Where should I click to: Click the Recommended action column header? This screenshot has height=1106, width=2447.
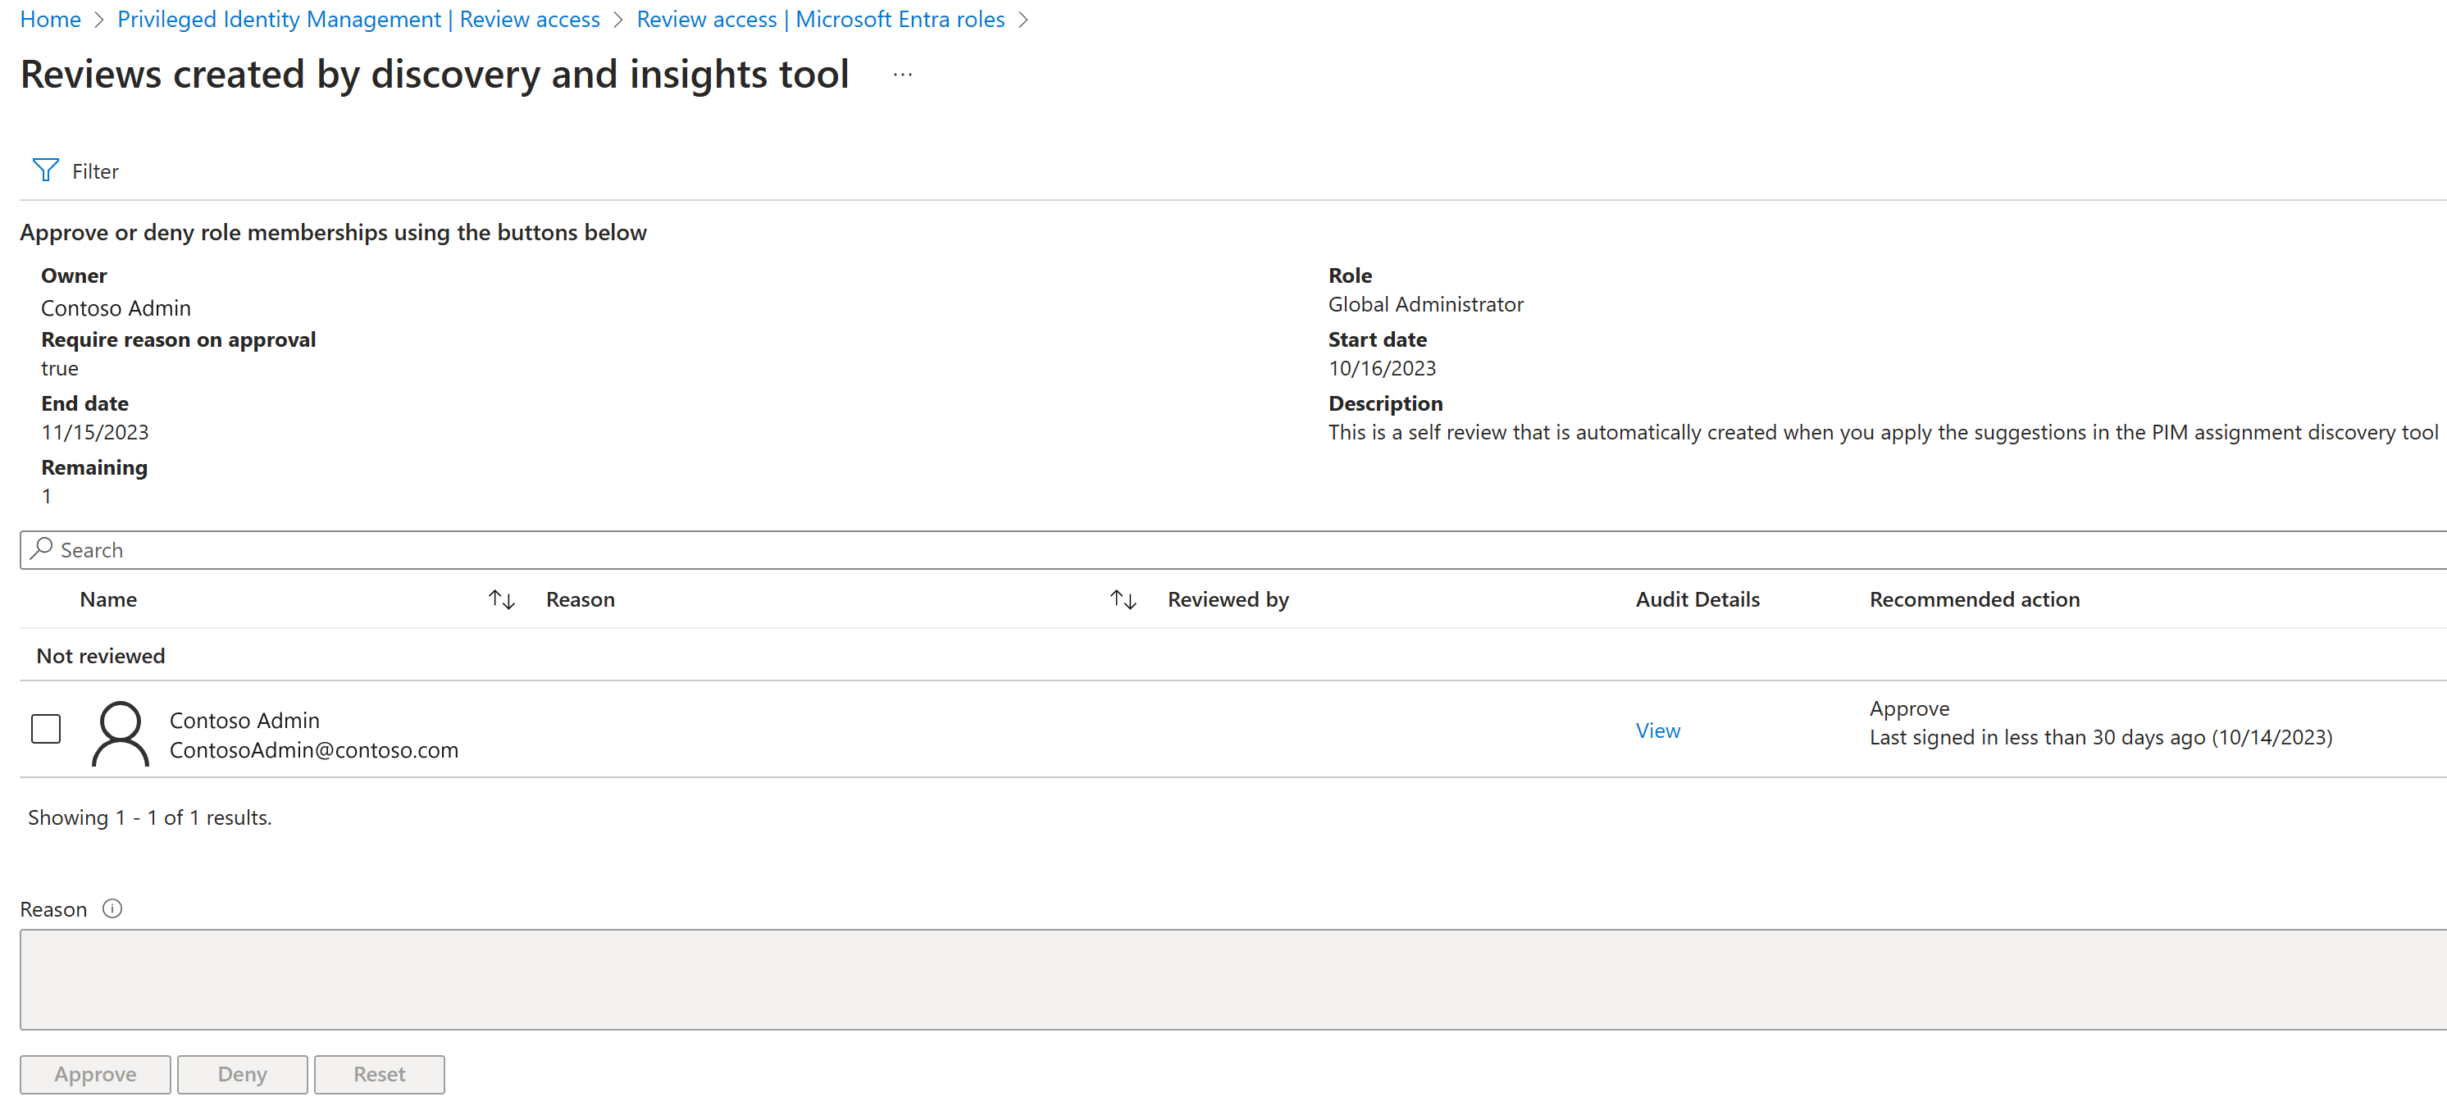1973,599
